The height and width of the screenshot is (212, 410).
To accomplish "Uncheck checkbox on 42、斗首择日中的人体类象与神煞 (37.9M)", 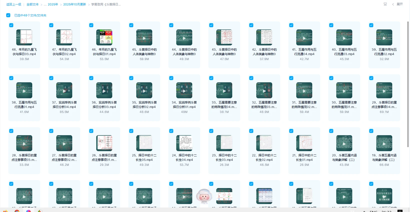I will pos(251,25).
